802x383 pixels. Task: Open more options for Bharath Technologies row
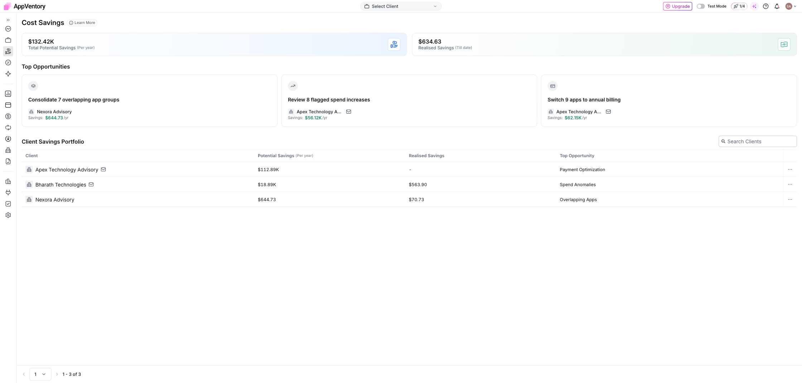790,184
